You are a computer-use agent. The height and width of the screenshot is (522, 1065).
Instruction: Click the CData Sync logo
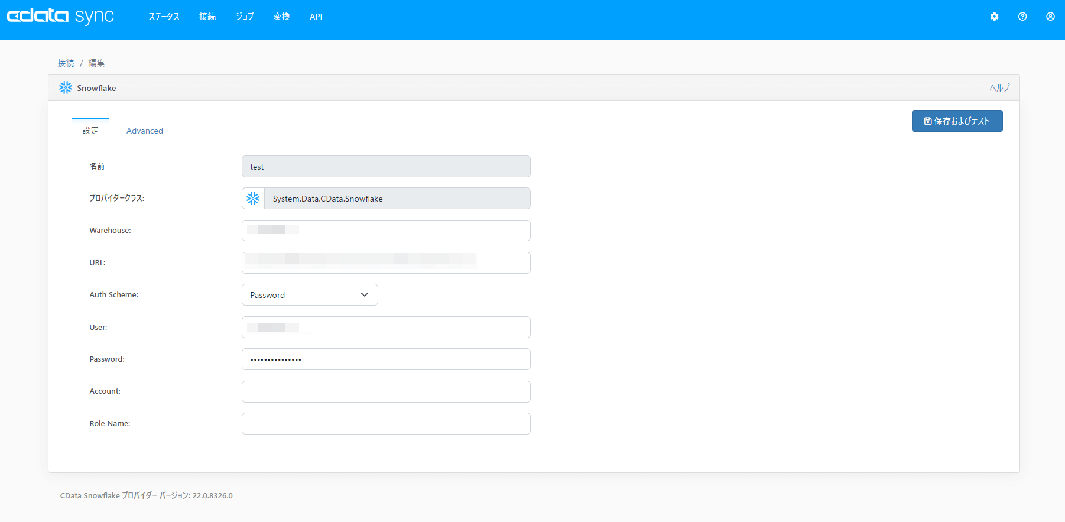tap(60, 16)
